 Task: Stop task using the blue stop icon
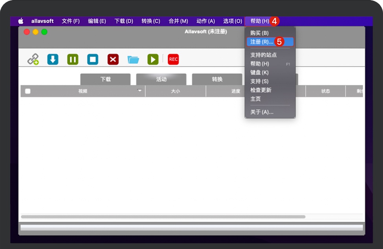pos(93,59)
